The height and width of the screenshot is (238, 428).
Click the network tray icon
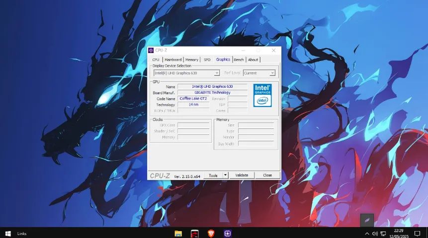383,234
